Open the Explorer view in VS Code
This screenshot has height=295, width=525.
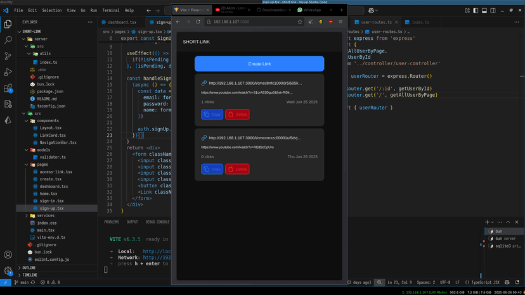8,24
